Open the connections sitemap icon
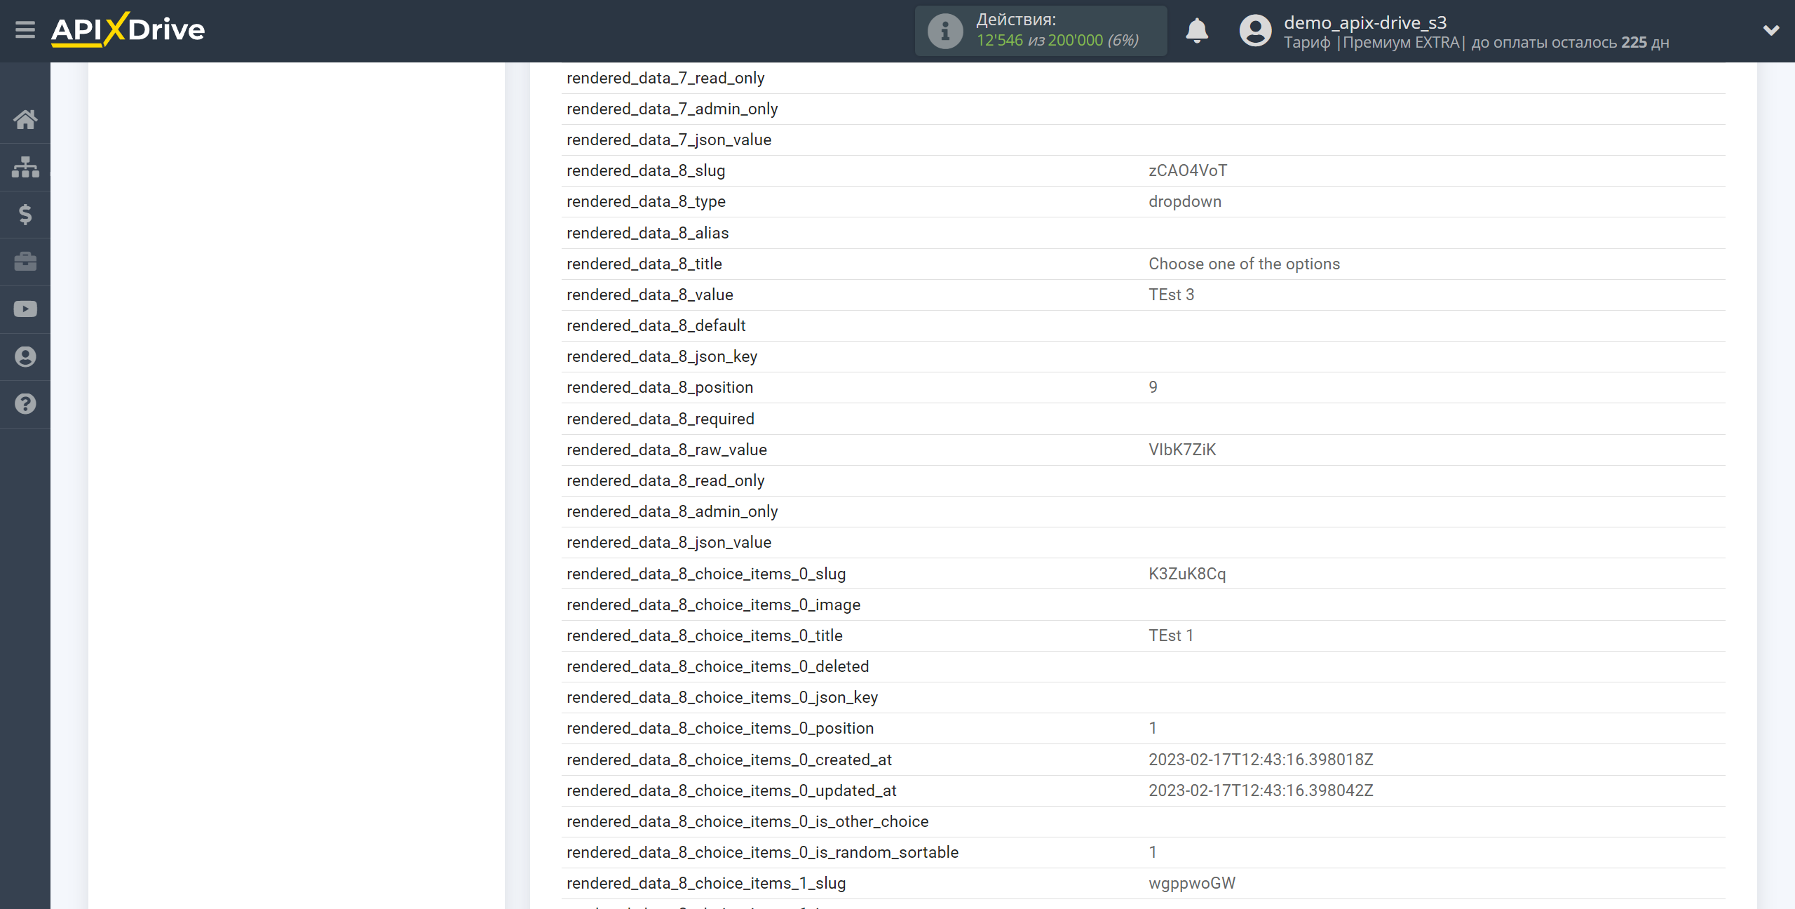Image resolution: width=1795 pixels, height=909 pixels. tap(25, 167)
